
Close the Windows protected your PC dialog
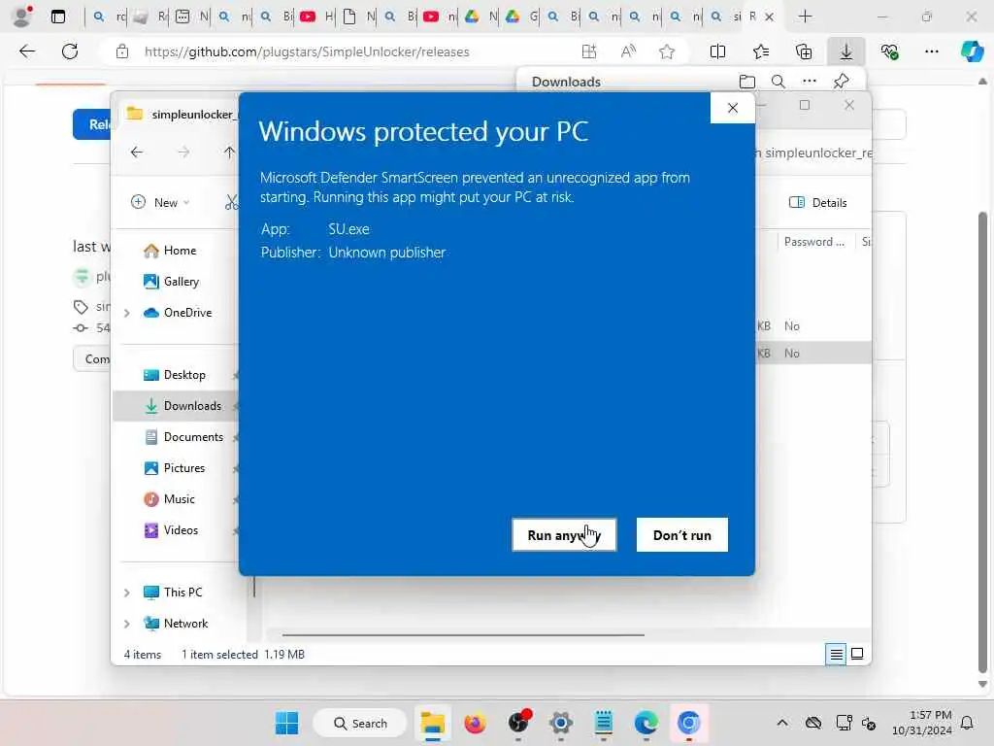pos(732,108)
